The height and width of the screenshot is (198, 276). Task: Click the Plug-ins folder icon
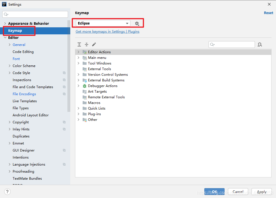[x=85, y=114]
